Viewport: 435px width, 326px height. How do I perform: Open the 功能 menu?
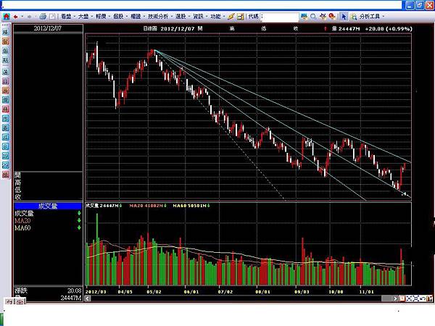[x=215, y=17]
